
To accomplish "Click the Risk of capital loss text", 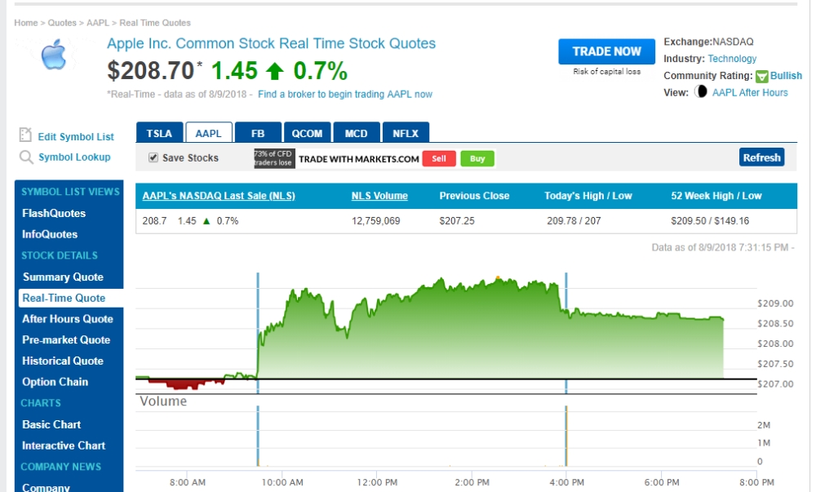I will tap(607, 72).
